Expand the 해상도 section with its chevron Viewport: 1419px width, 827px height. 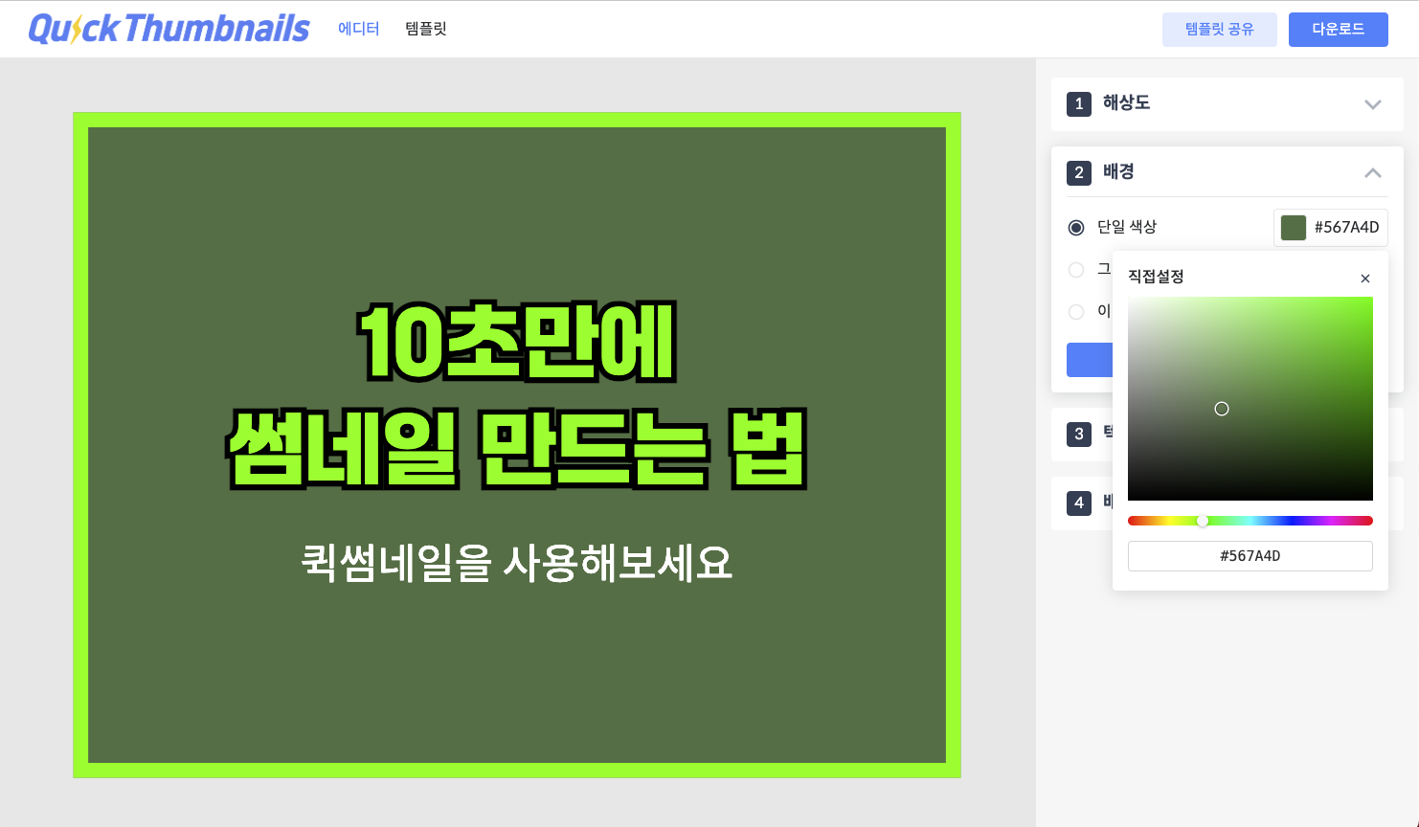coord(1372,104)
